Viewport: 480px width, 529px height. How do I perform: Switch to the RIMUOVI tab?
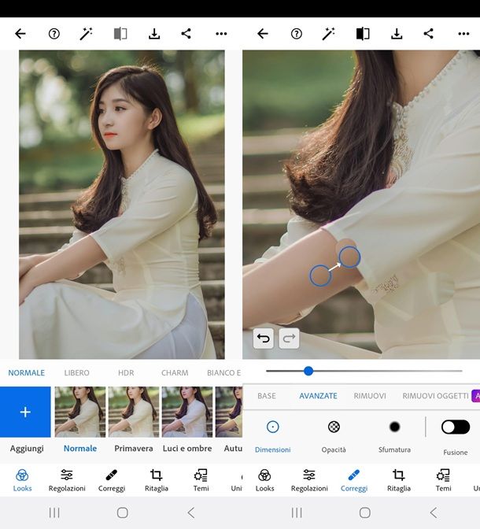pos(370,396)
